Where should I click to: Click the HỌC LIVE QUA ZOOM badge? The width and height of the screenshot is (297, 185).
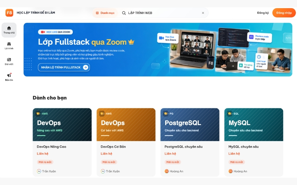coord(55,32)
